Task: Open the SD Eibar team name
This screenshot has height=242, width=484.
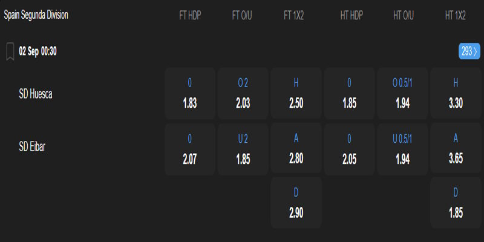Action: [x=33, y=146]
